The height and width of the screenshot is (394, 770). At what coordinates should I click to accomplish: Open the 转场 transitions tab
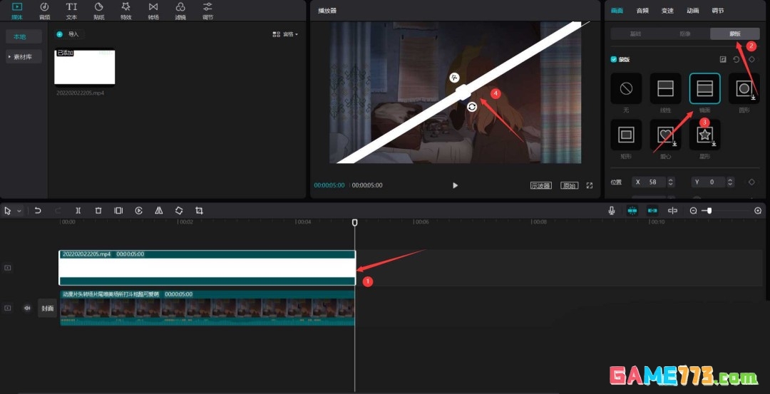coord(153,10)
